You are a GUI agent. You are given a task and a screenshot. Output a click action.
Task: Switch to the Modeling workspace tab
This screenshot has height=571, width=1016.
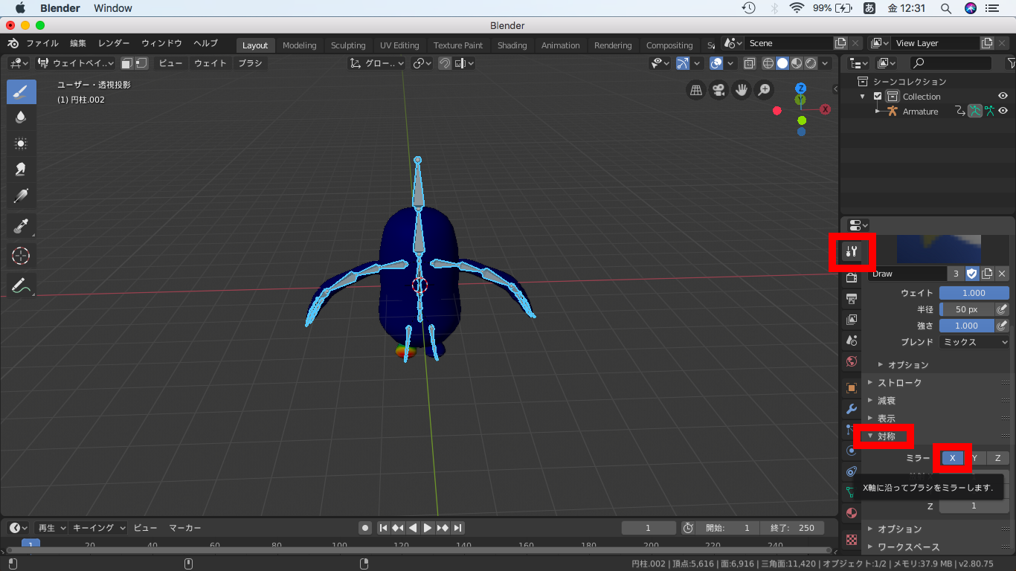coord(299,45)
